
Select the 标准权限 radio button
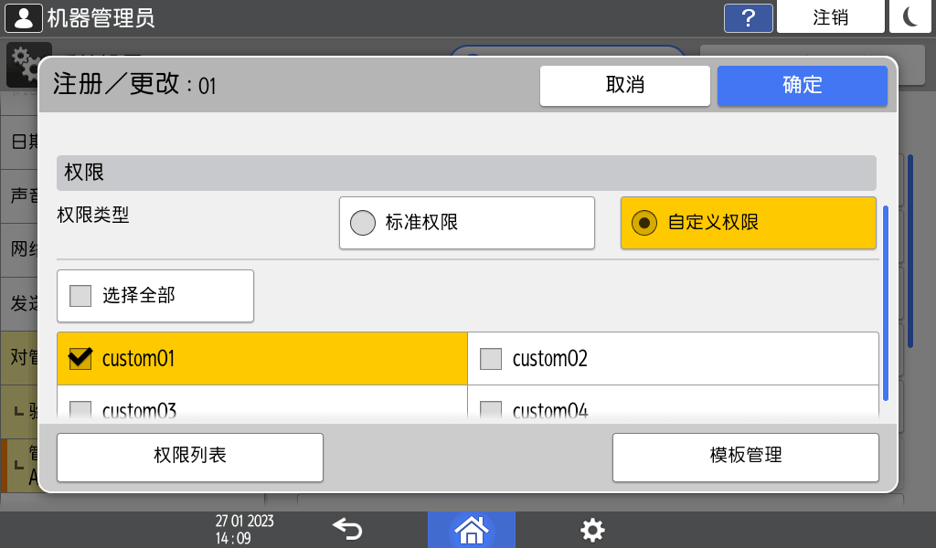pyautogui.click(x=466, y=222)
